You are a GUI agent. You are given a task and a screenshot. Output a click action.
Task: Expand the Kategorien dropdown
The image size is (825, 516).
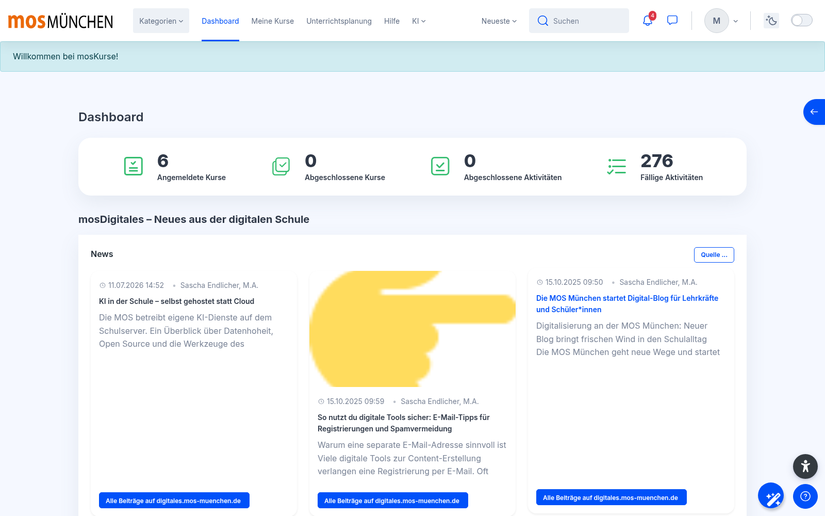pos(161,21)
